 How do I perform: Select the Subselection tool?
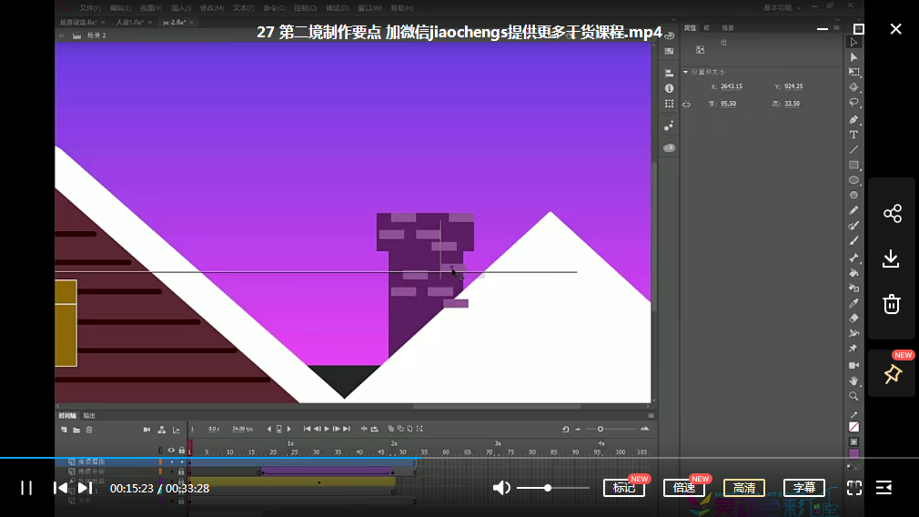click(854, 57)
